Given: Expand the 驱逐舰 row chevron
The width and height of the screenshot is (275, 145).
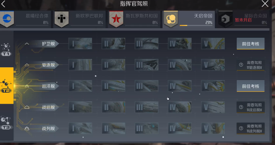Looking at the screenshot, I should (x=27, y=65).
